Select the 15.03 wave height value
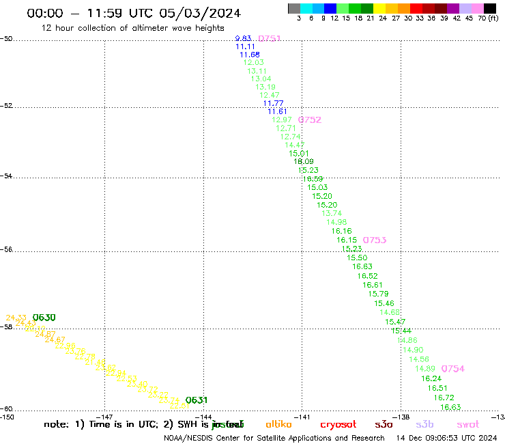This screenshot has width=505, height=444. [317, 187]
